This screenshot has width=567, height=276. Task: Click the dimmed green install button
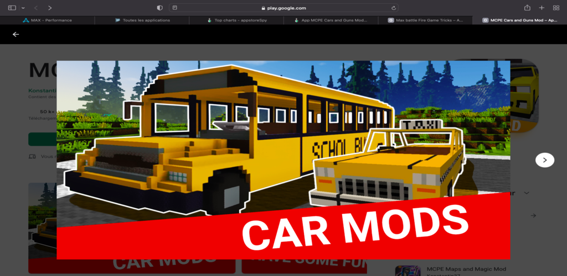[42, 139]
